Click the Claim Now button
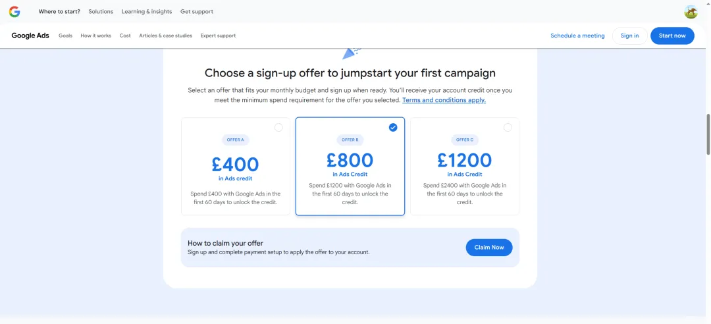The image size is (711, 324). [x=489, y=248]
